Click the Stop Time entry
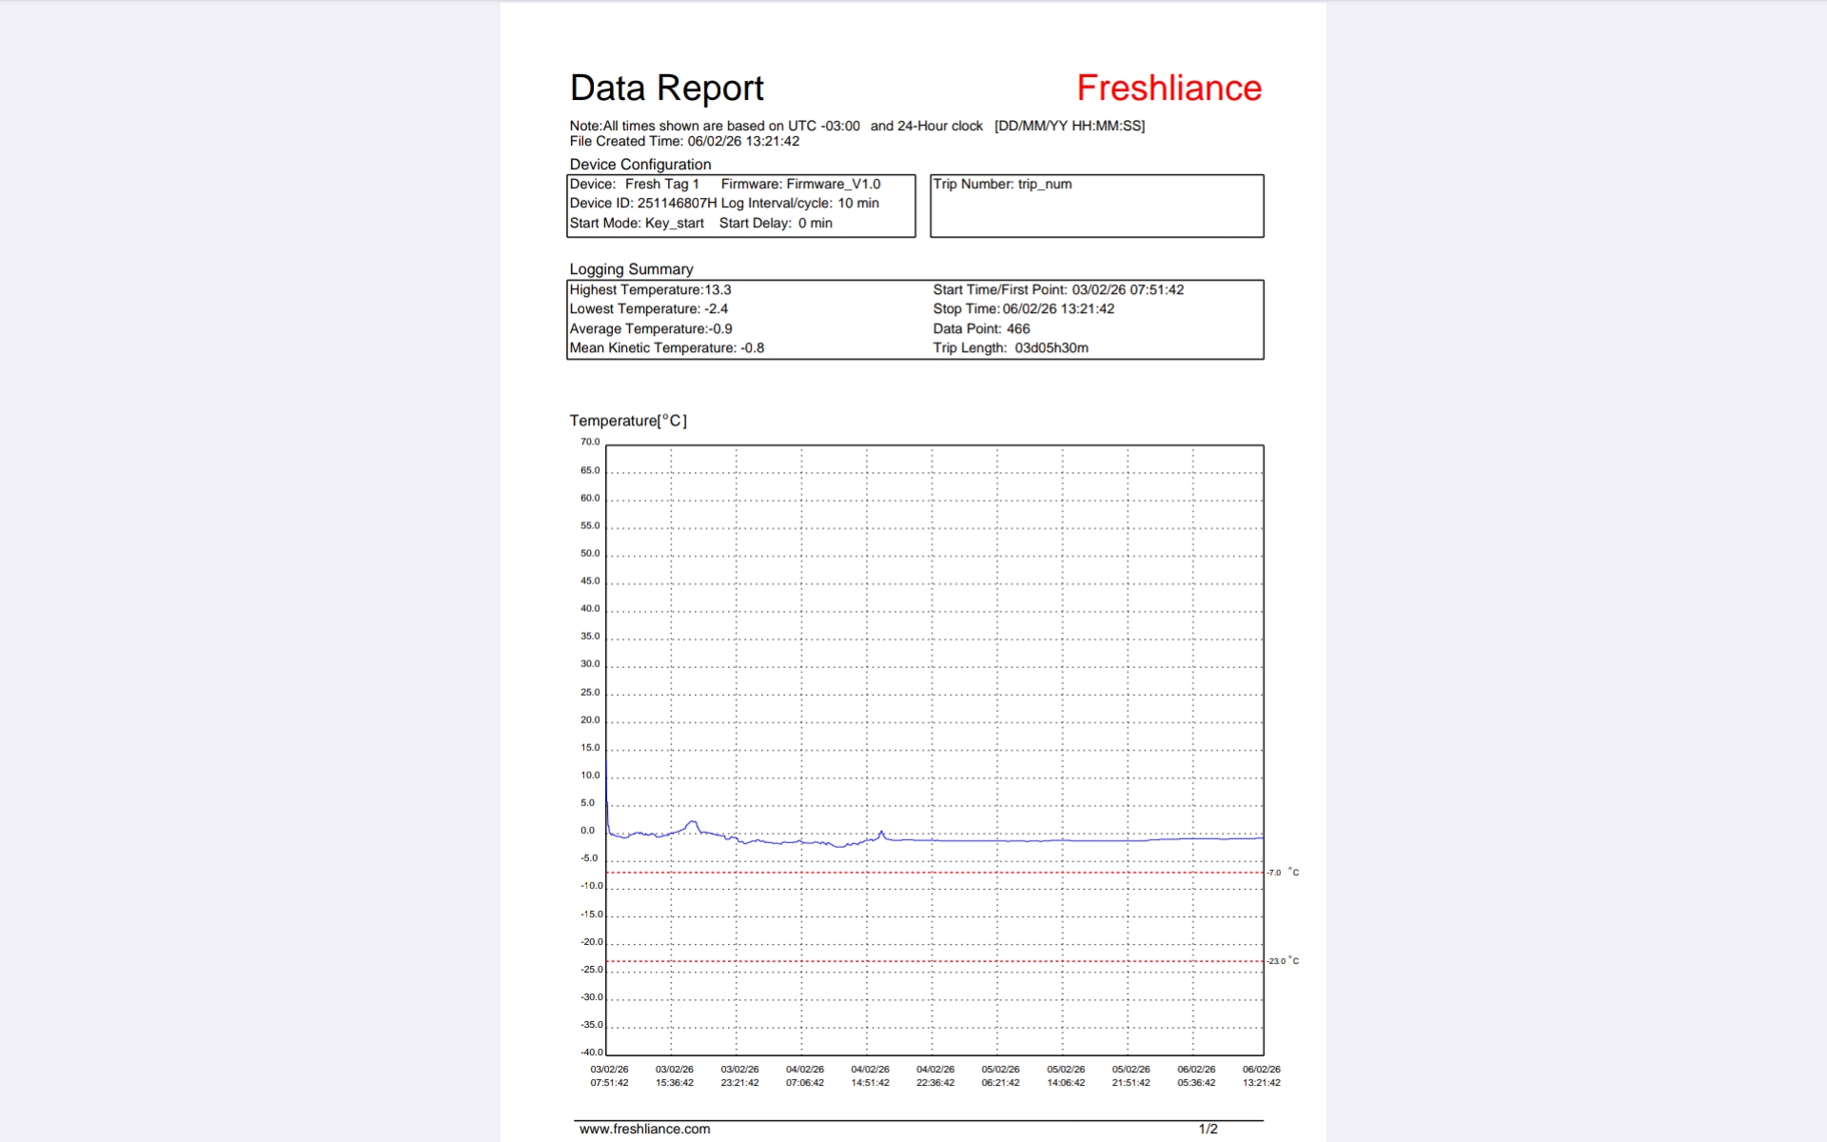 point(1023,309)
